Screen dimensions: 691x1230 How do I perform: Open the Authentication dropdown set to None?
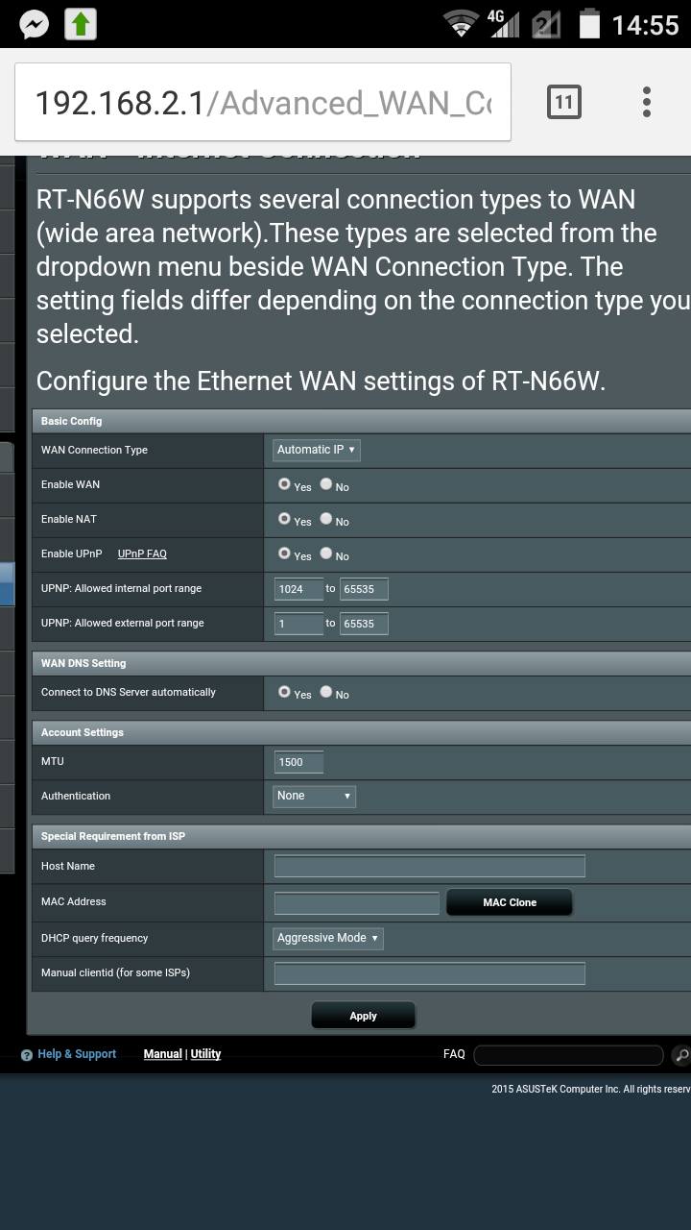315,796
